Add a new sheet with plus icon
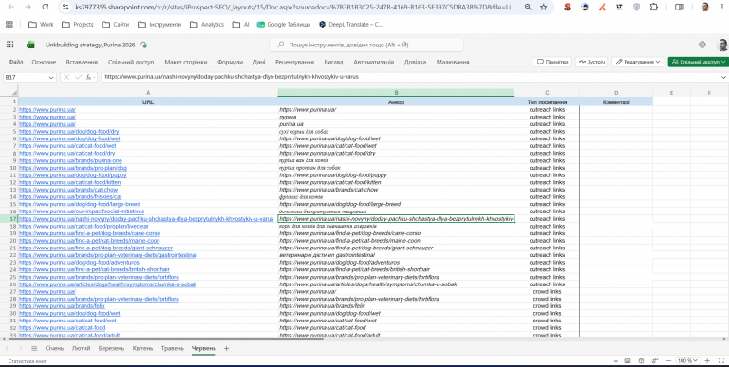Viewport: 729px width, 367px height. click(227, 348)
